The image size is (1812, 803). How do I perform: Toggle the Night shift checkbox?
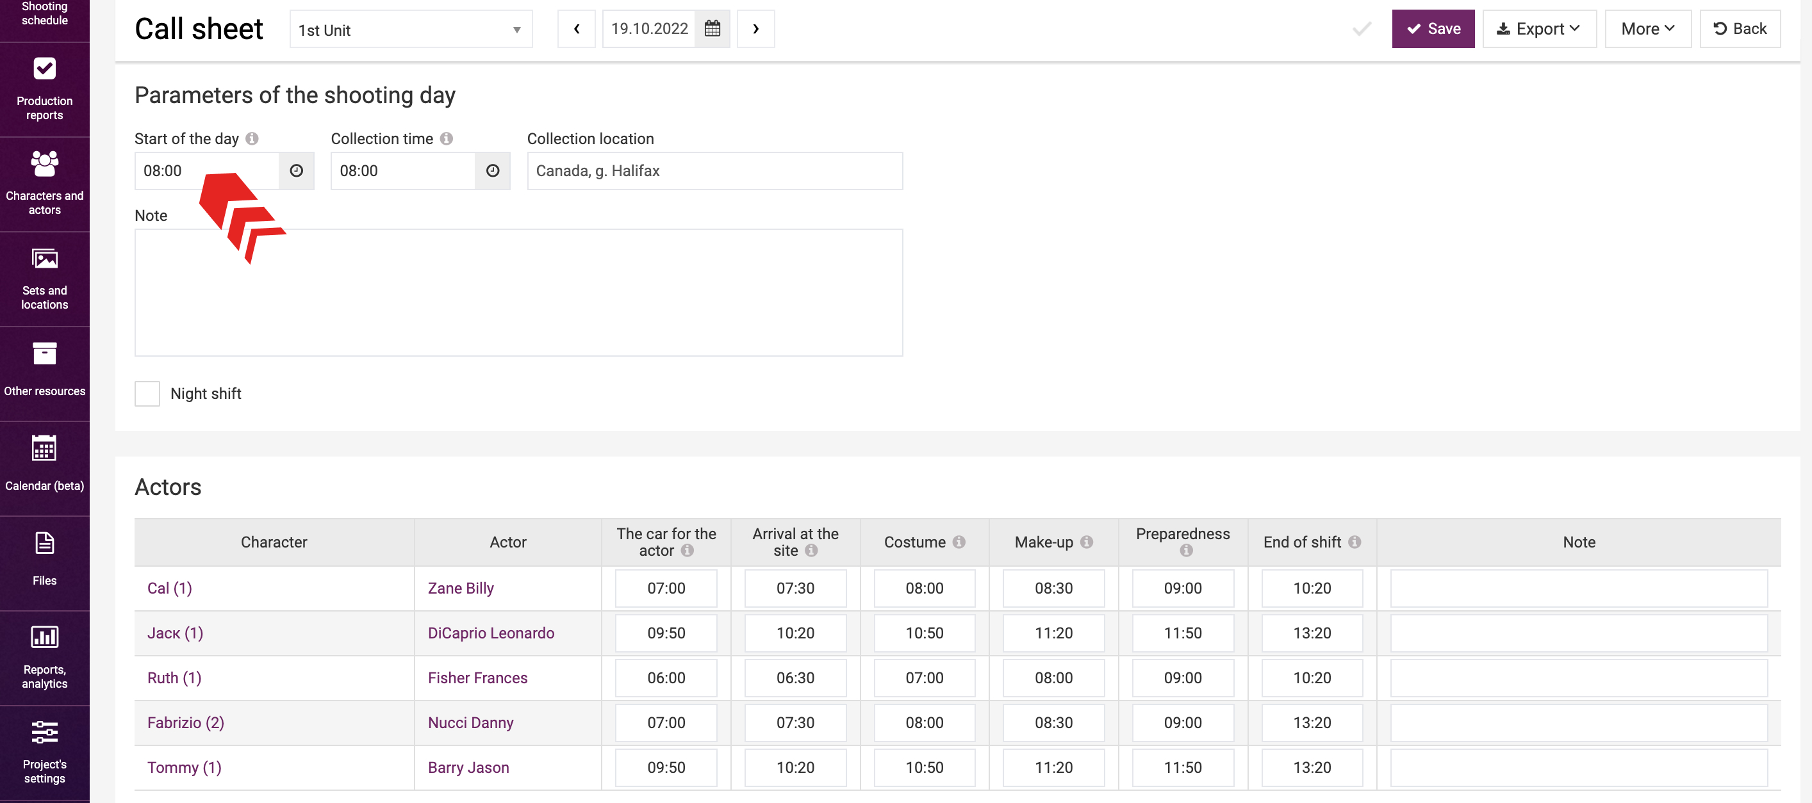tap(147, 394)
